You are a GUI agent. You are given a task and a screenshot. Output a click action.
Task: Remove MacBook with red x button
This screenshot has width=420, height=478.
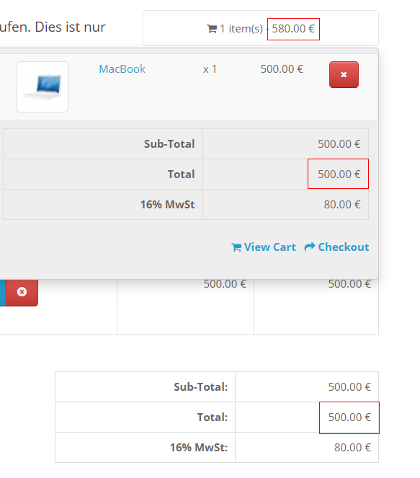pyautogui.click(x=344, y=75)
